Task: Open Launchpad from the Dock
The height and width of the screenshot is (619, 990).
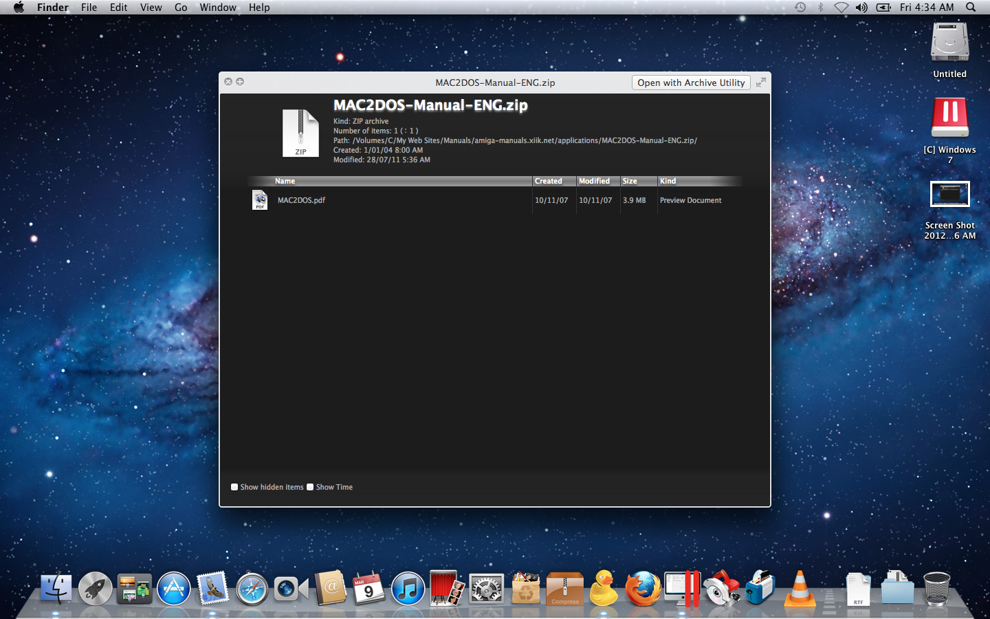Action: [95, 589]
